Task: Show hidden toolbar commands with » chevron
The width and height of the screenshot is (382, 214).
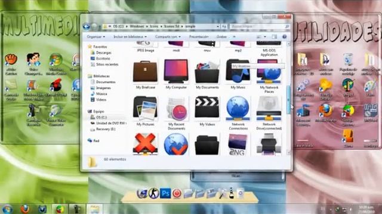Action: [x=234, y=37]
